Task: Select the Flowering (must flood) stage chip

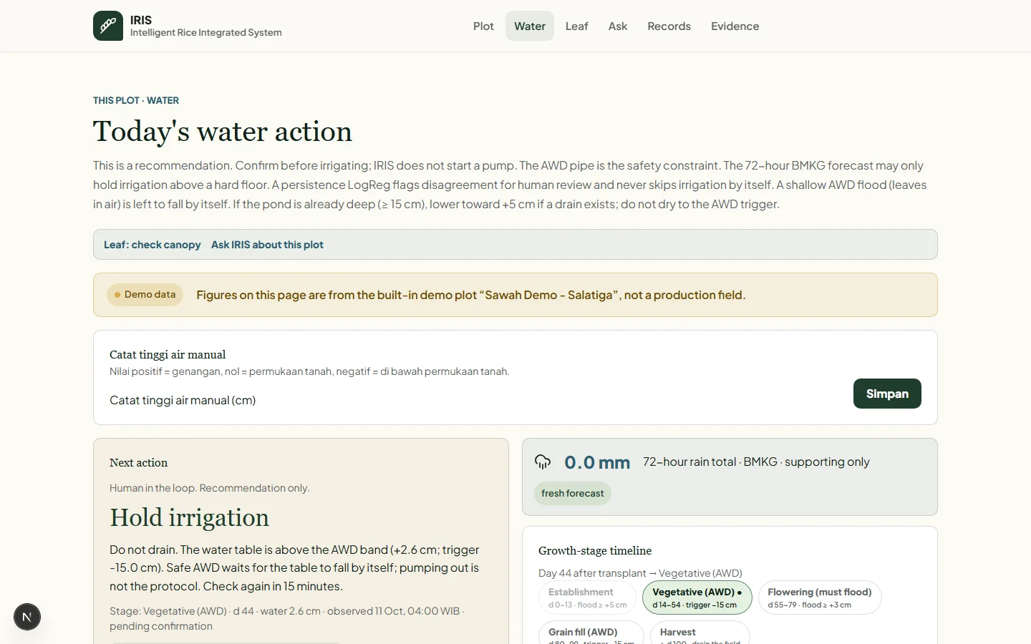Action: click(820, 597)
